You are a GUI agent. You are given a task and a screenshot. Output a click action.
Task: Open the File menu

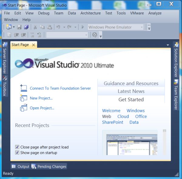coord(7,13)
